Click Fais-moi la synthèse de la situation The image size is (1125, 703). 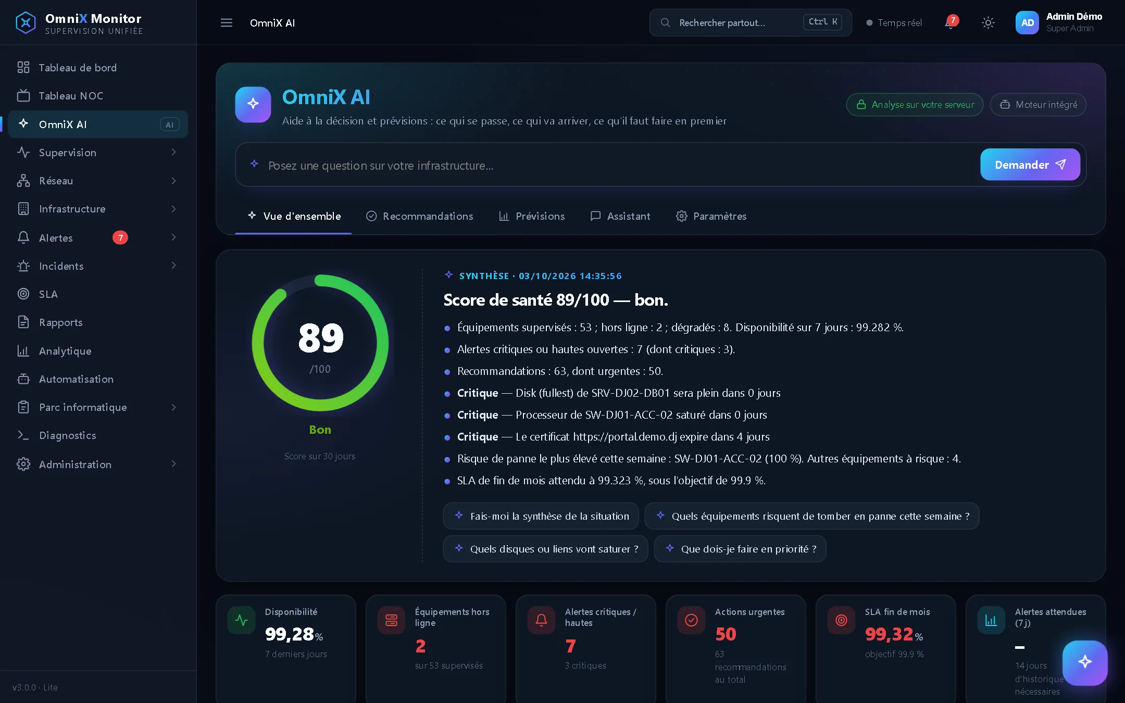[x=541, y=516]
